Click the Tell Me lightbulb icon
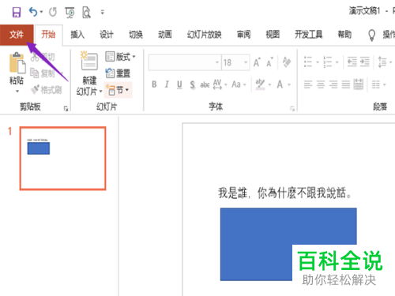 click(x=371, y=35)
